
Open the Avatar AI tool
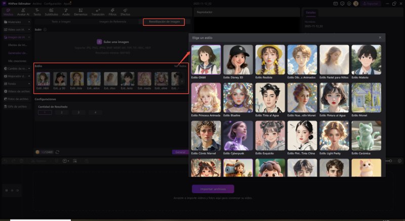(x=23, y=12)
